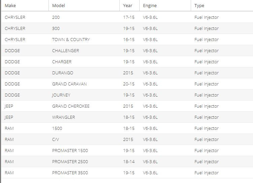Click the Grand Caravan model entry
This screenshot has width=253, height=183.
69,84
